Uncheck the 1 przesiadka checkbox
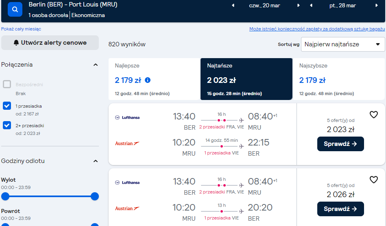The image size is (386, 226). (7, 106)
